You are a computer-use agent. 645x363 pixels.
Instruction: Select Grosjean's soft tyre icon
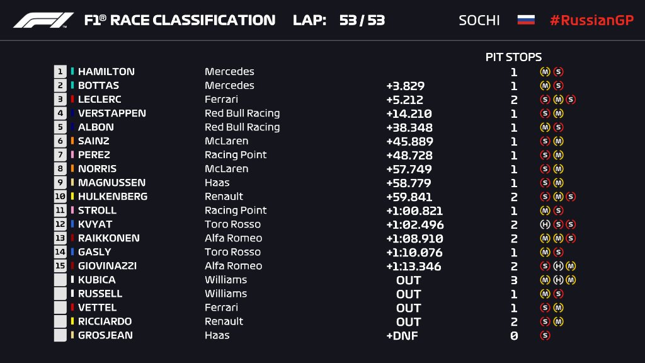click(x=545, y=335)
